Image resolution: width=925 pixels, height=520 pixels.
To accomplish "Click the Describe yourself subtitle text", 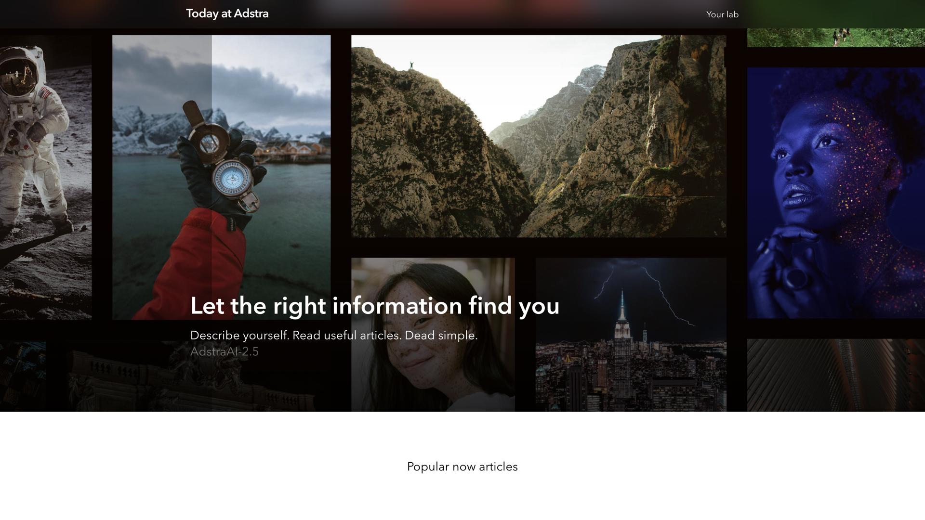I will coord(334,335).
